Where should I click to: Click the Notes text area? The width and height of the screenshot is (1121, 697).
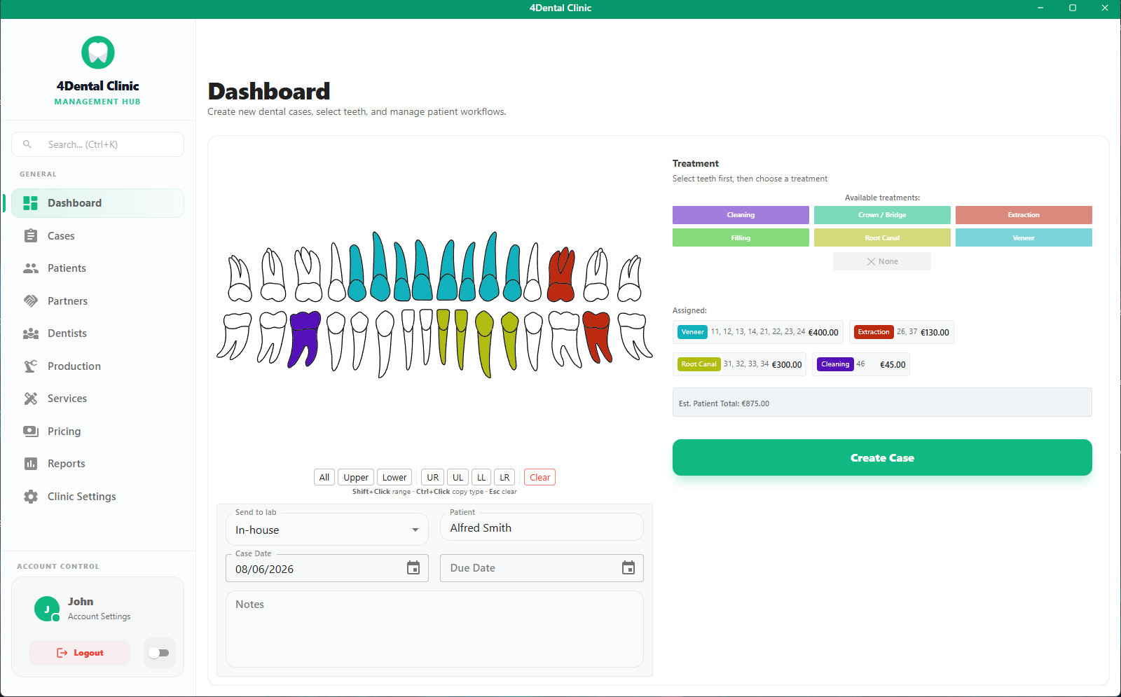(x=434, y=629)
